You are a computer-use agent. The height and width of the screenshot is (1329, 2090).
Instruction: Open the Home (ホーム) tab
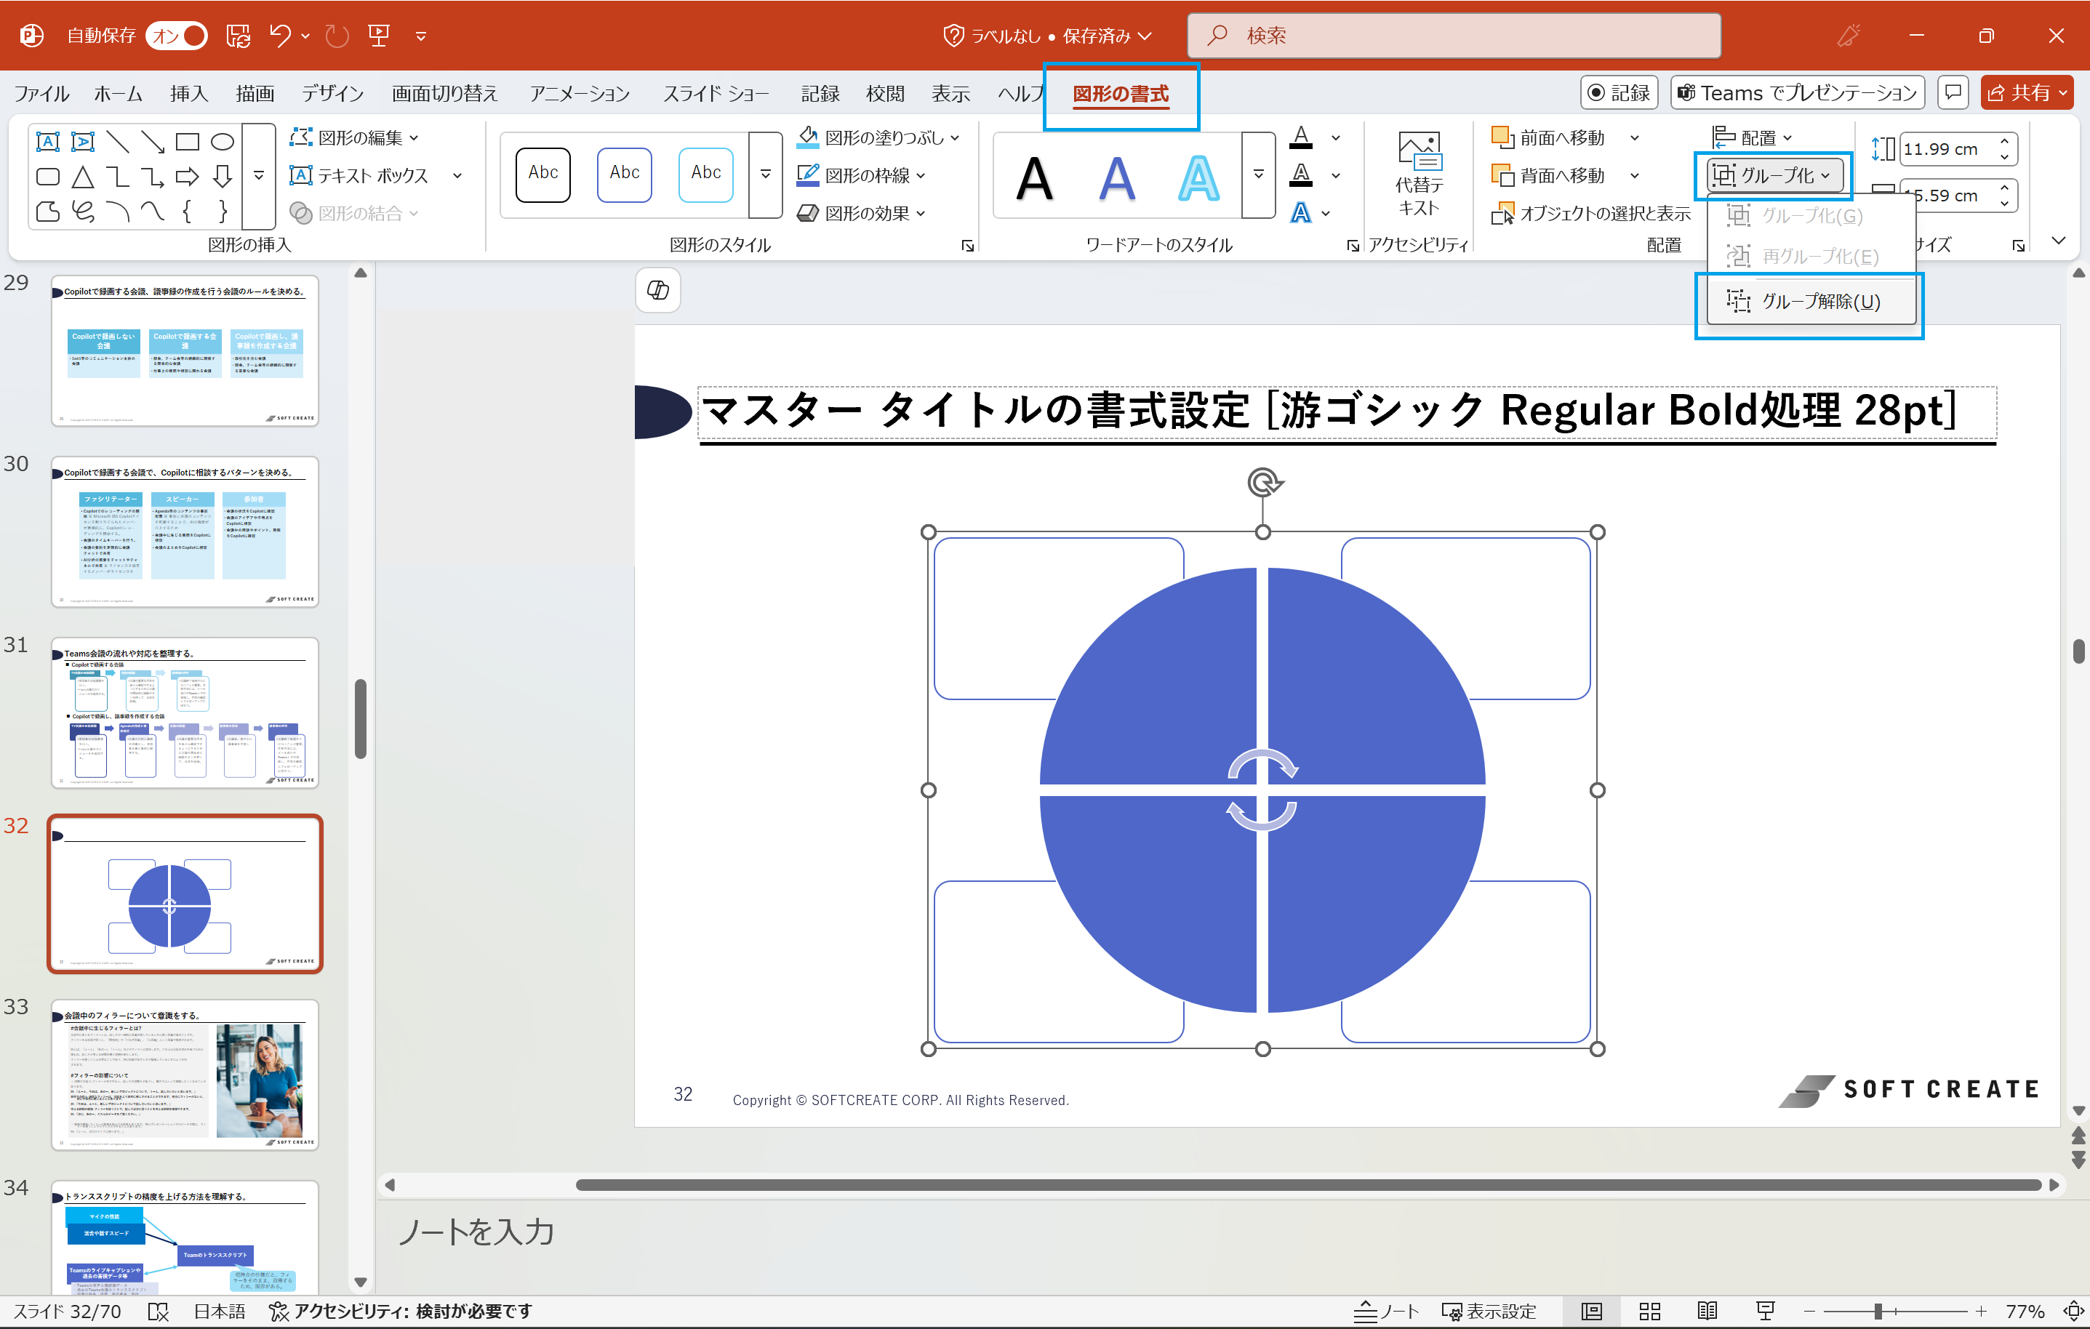(x=119, y=94)
